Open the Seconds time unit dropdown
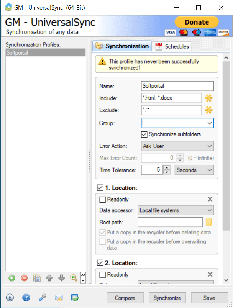The width and height of the screenshot is (233, 308). click(x=194, y=170)
